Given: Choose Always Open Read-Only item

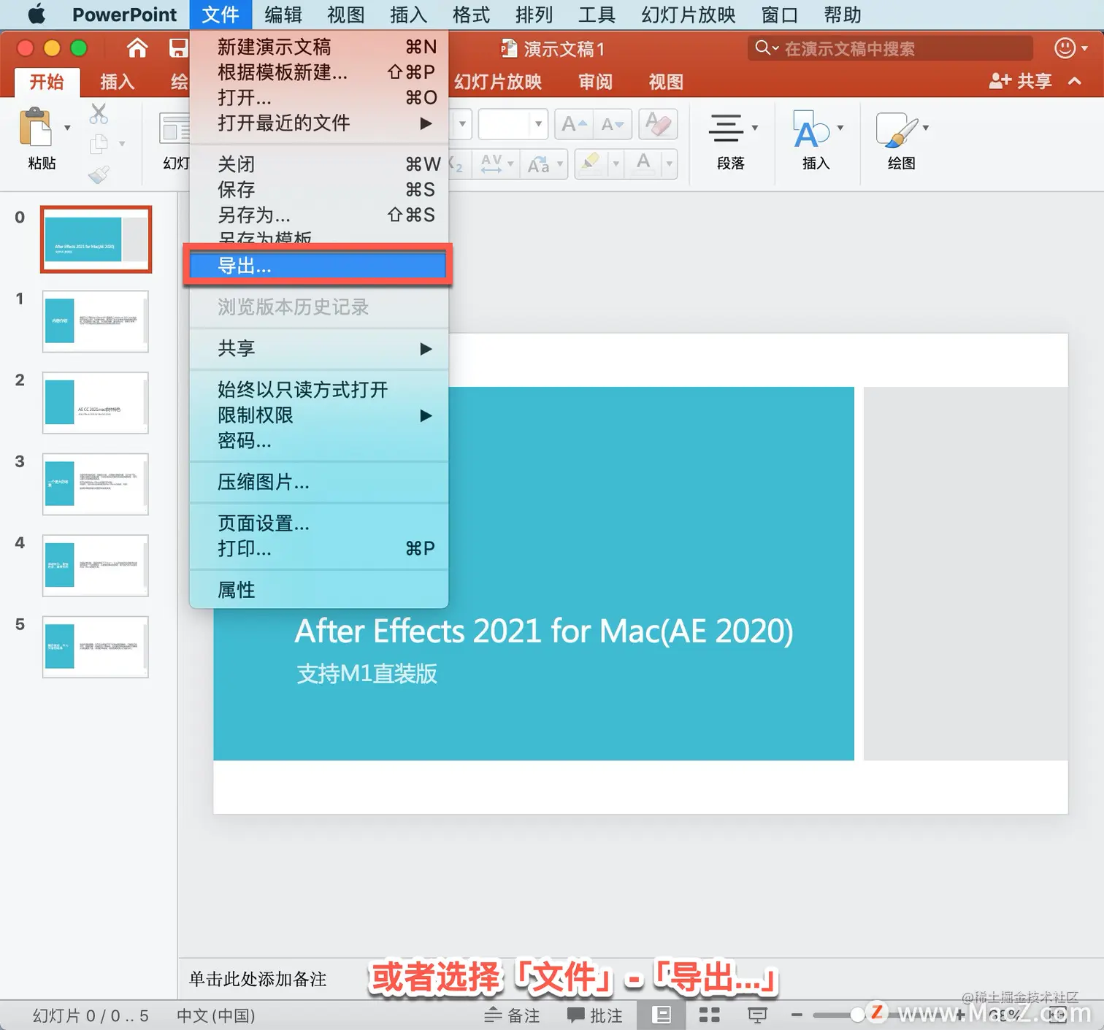Looking at the screenshot, I should [319, 390].
